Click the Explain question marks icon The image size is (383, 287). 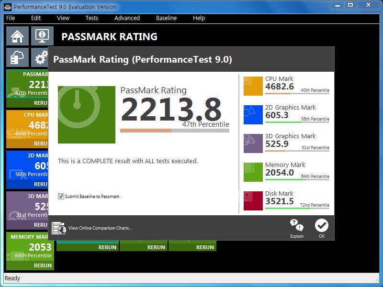pos(297,229)
